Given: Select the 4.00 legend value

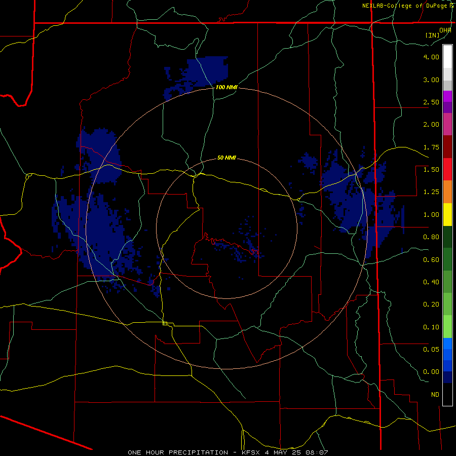Looking at the screenshot, I should (431, 57).
